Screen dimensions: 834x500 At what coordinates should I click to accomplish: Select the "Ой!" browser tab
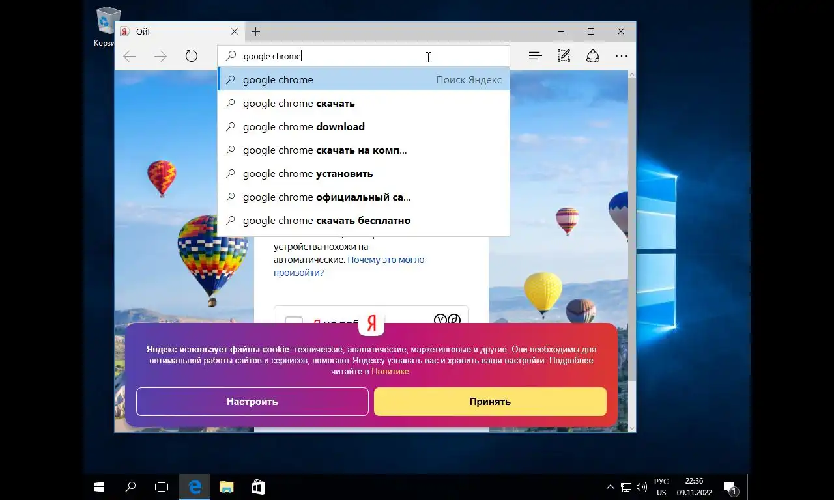pos(180,31)
